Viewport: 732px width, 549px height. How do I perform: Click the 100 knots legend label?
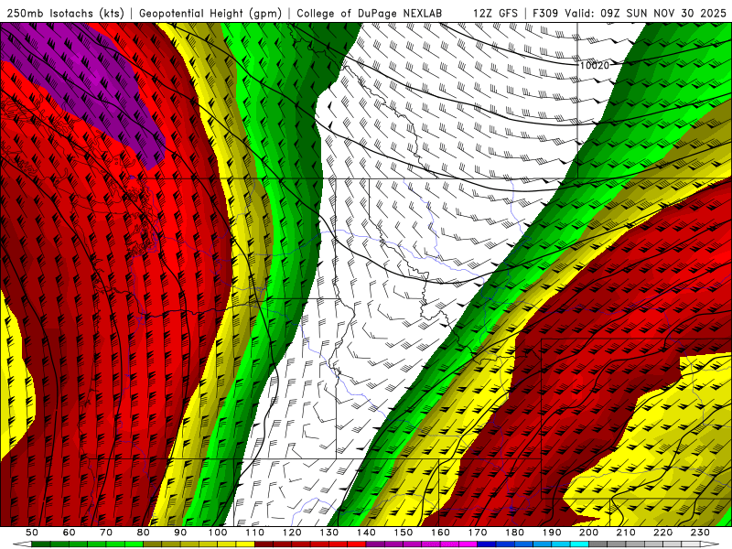pos(218,533)
